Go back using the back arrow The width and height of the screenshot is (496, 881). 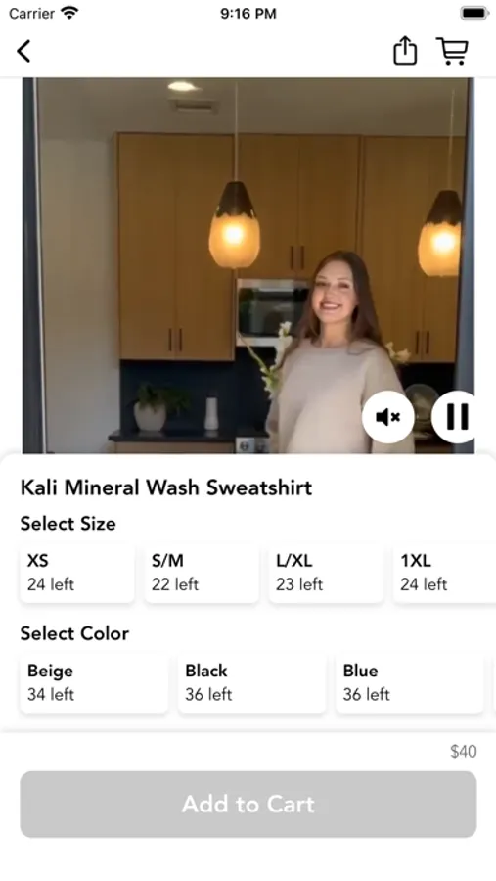click(23, 51)
